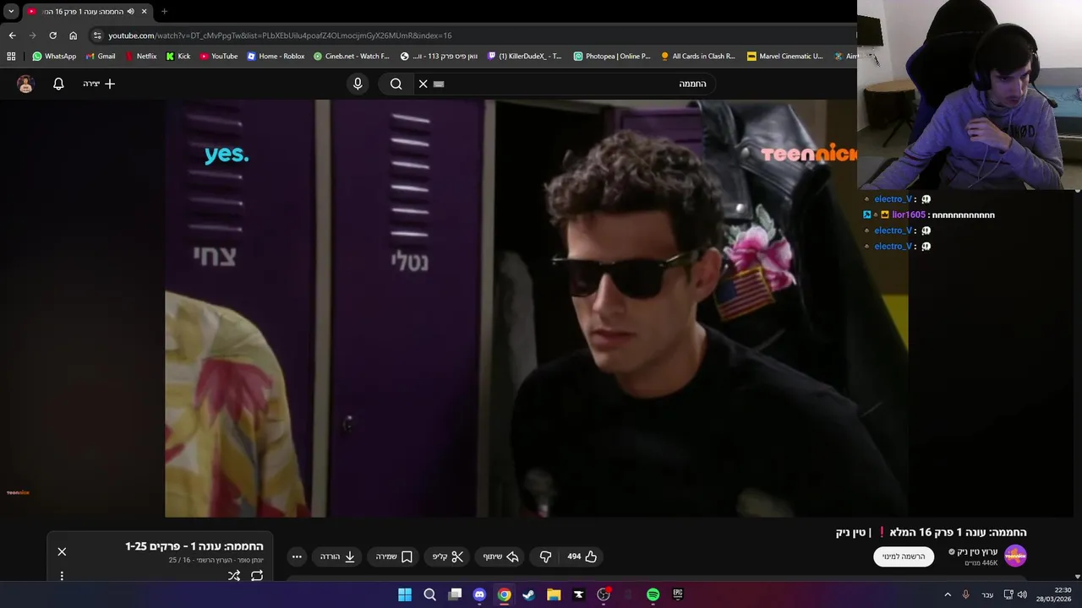Screen dimensions: 1082x608
Task: Open the Photopea bookmark
Action: pyautogui.click(x=612, y=57)
